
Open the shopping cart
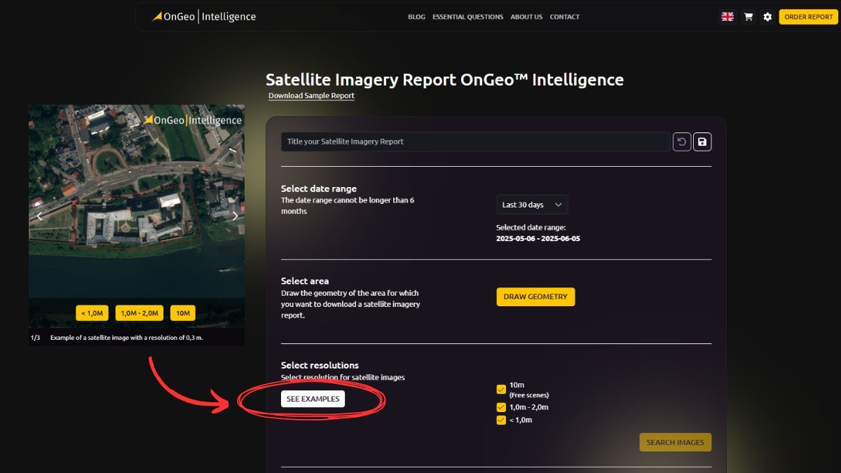coord(748,17)
